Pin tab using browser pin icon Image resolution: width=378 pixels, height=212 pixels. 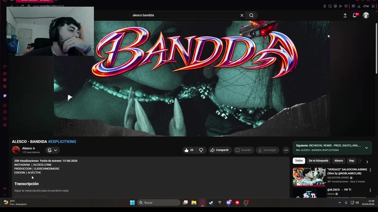coord(325,6)
